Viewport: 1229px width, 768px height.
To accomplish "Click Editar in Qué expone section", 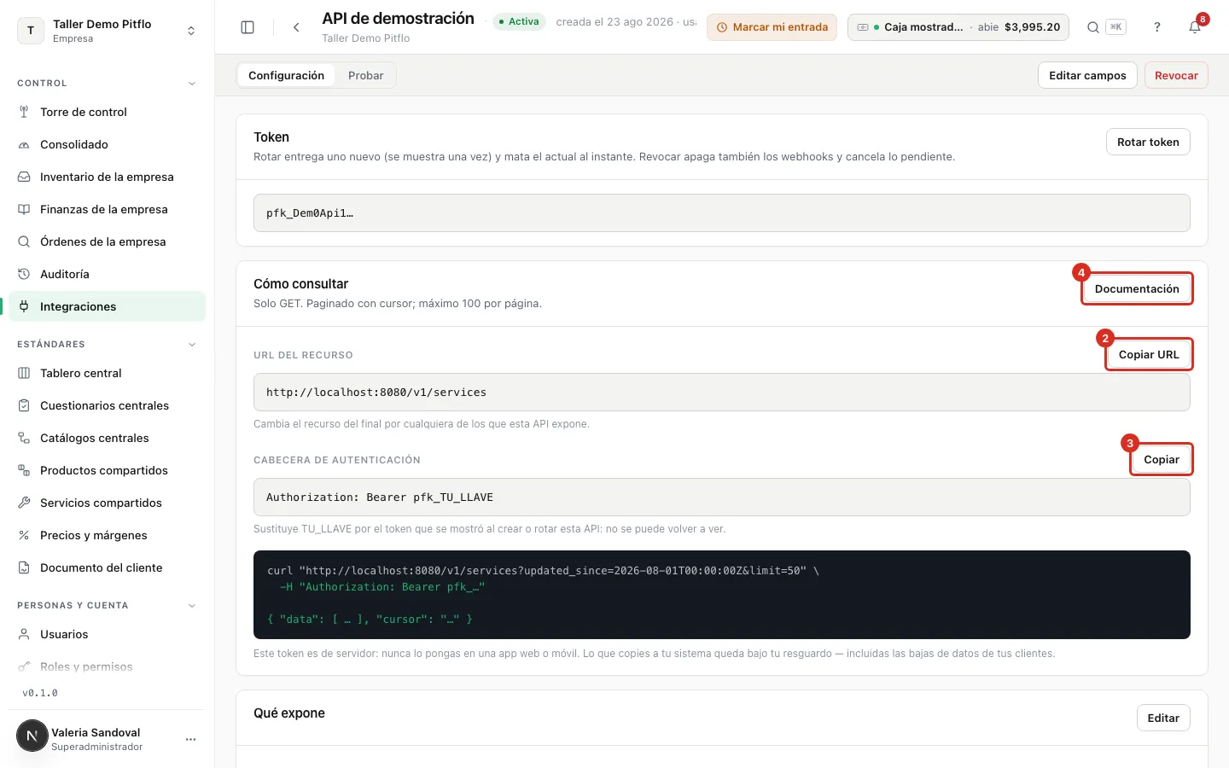I will tap(1163, 718).
